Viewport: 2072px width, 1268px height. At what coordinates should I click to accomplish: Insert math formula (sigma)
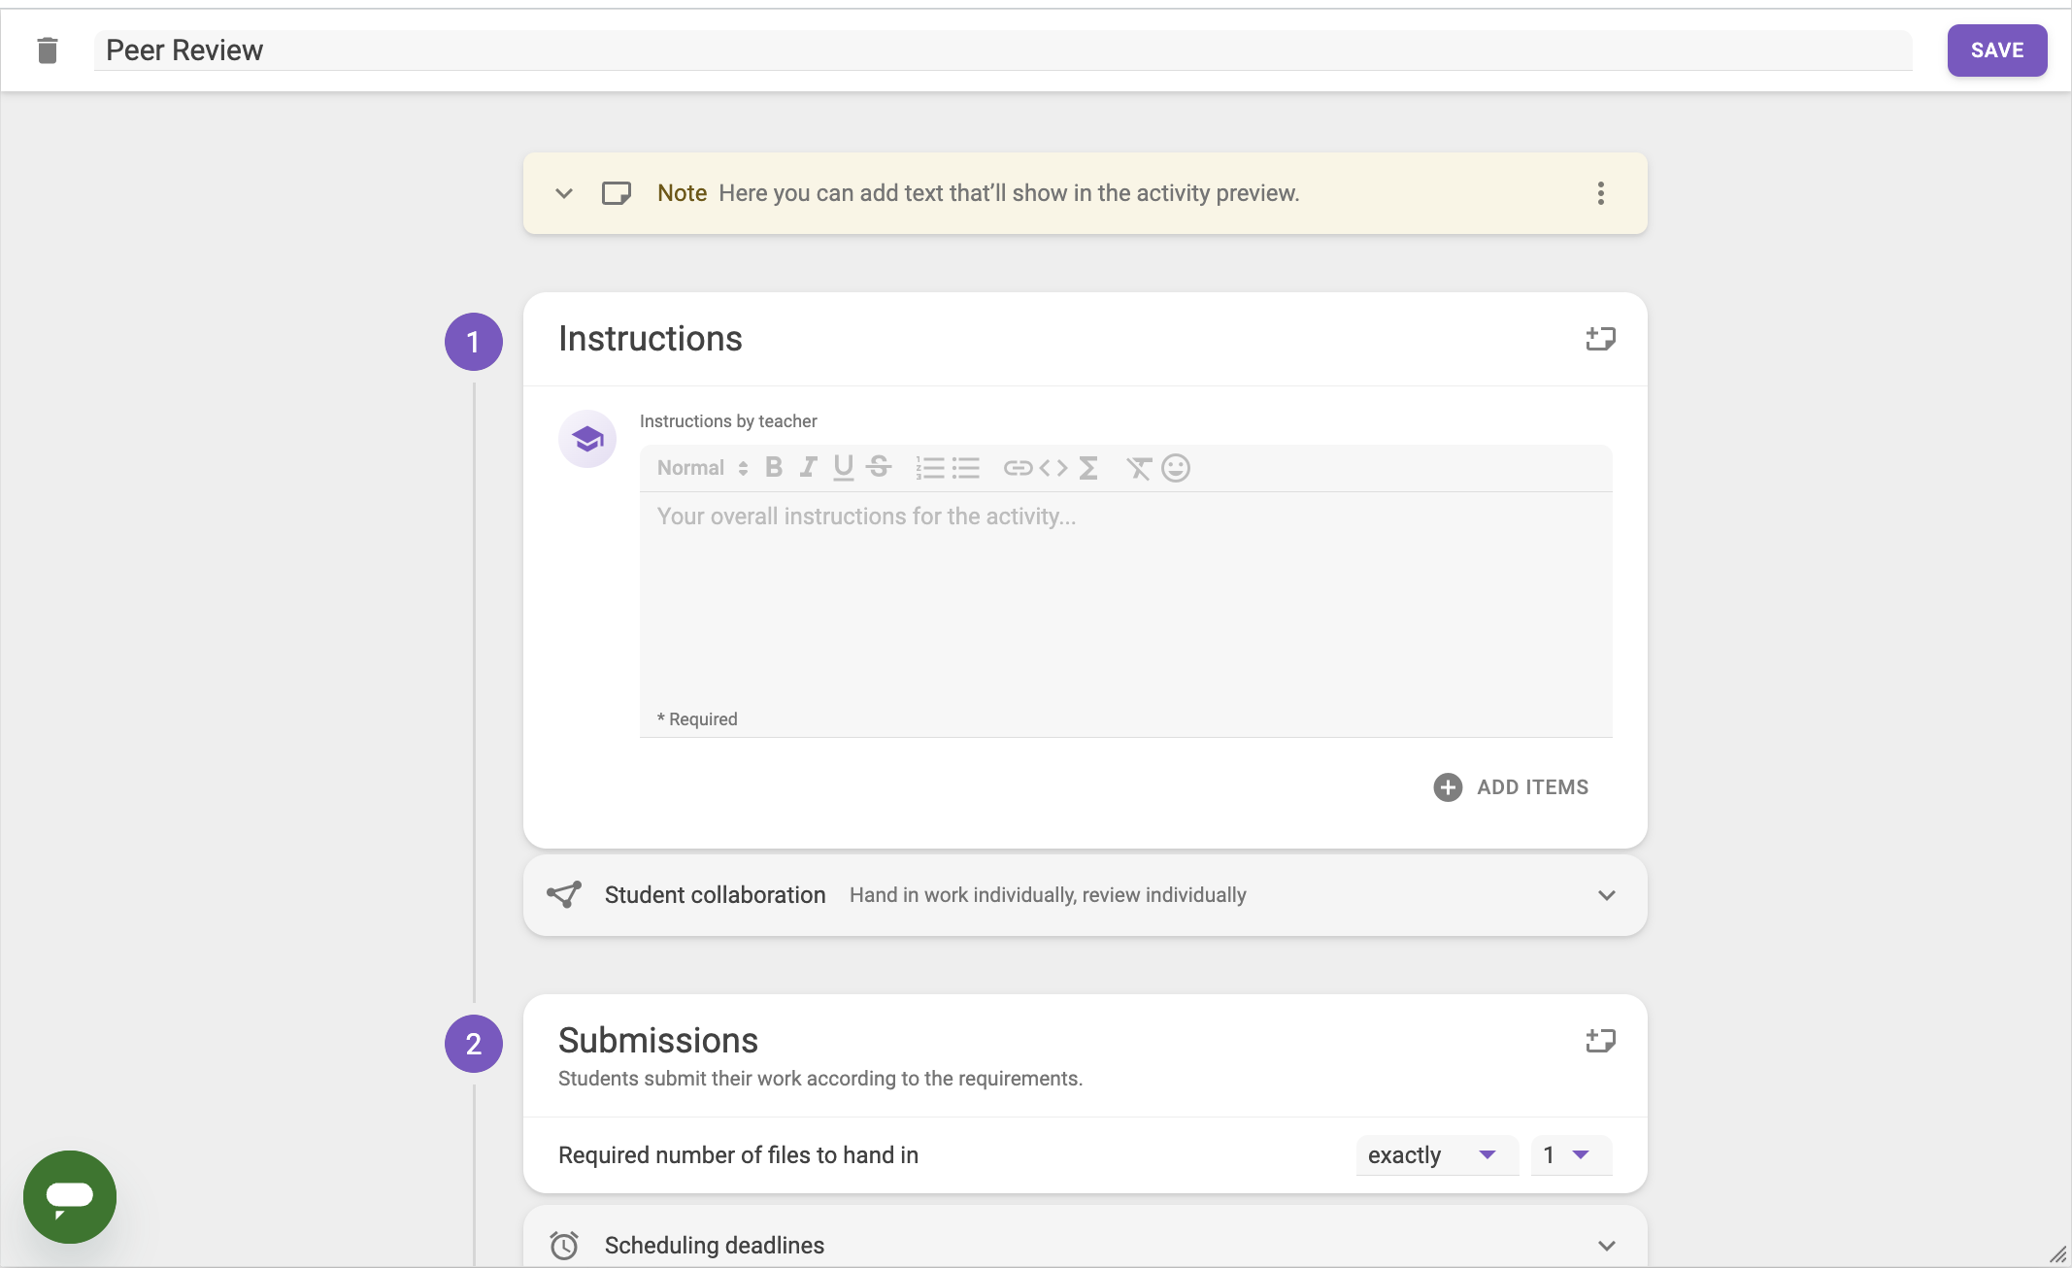tap(1088, 468)
